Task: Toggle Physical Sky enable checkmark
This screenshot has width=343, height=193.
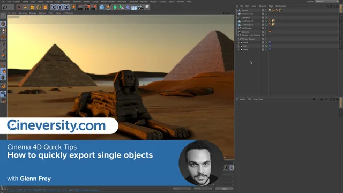Action: click(267, 14)
